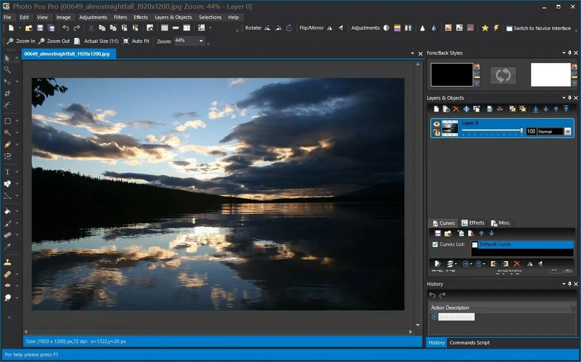Toggle the Curves List checkbox
This screenshot has width=581, height=362.
[x=435, y=245]
